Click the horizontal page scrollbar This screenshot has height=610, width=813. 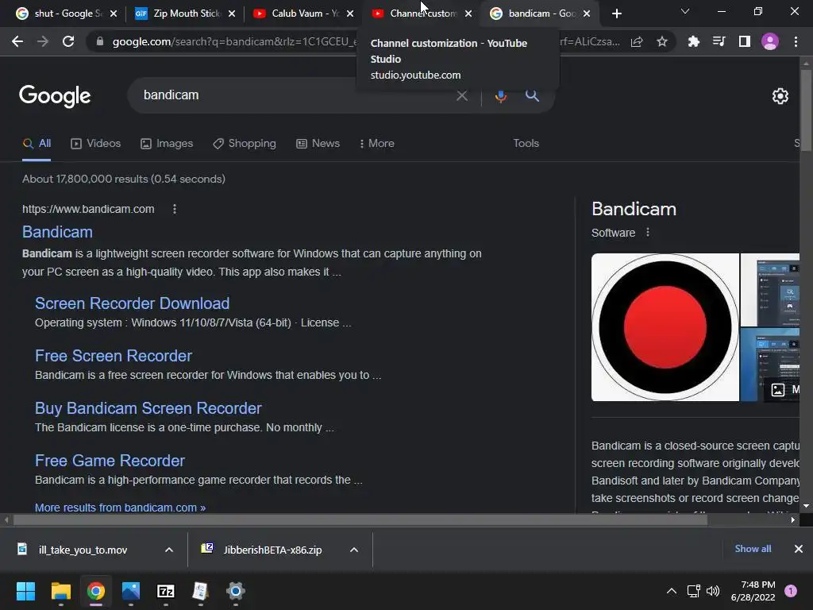[360, 519]
